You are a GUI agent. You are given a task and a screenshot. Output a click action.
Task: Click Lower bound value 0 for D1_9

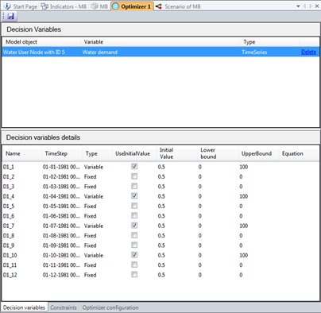pyautogui.click(x=200, y=245)
